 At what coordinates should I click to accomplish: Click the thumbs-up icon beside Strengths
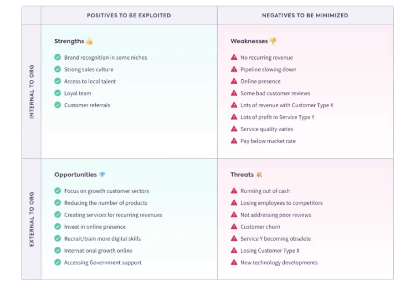[x=89, y=41]
